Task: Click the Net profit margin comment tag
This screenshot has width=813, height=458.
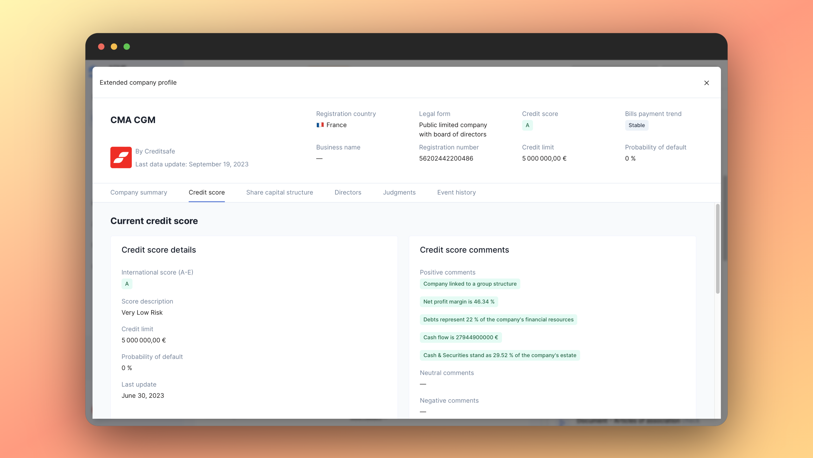Action: tap(459, 301)
